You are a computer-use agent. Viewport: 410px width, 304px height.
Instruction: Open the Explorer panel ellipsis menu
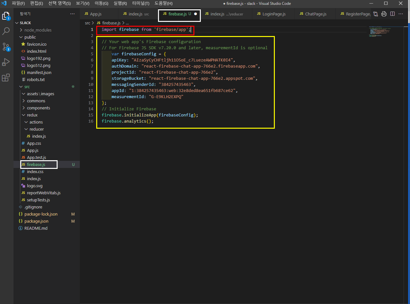pyautogui.click(x=72, y=14)
